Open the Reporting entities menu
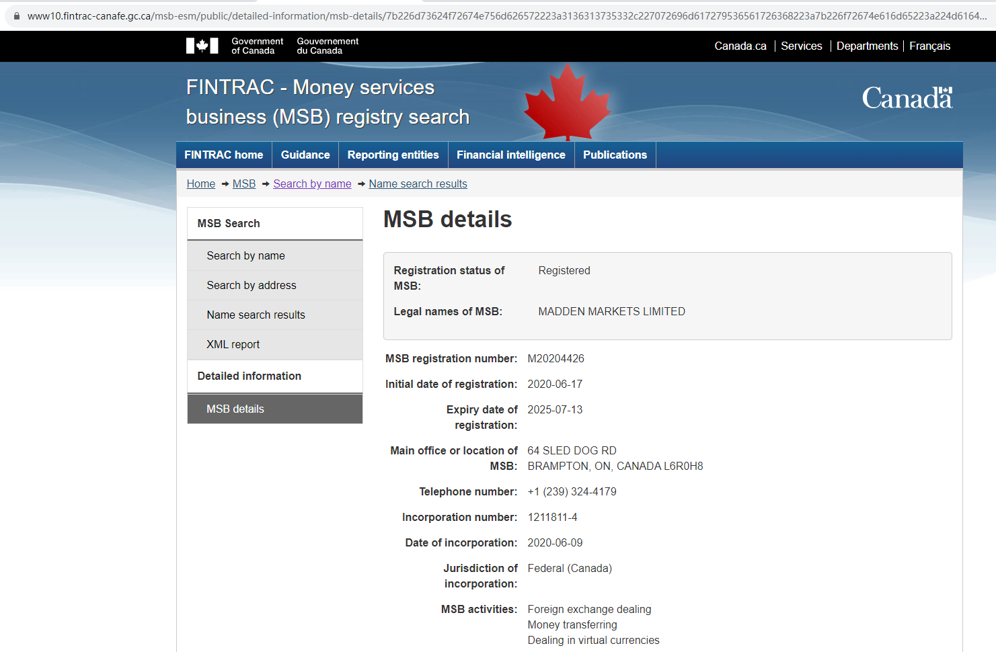The height and width of the screenshot is (652, 996). 393,155
